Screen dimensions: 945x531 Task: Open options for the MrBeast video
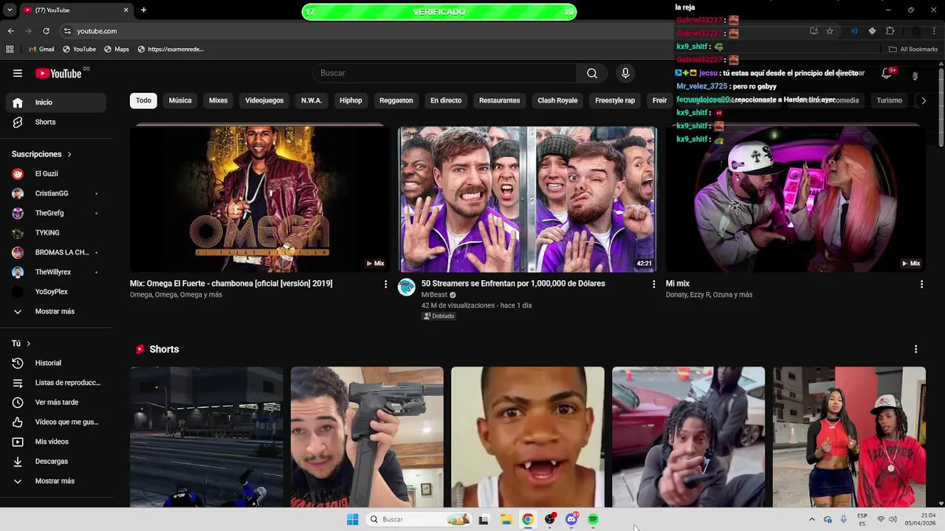(x=653, y=284)
